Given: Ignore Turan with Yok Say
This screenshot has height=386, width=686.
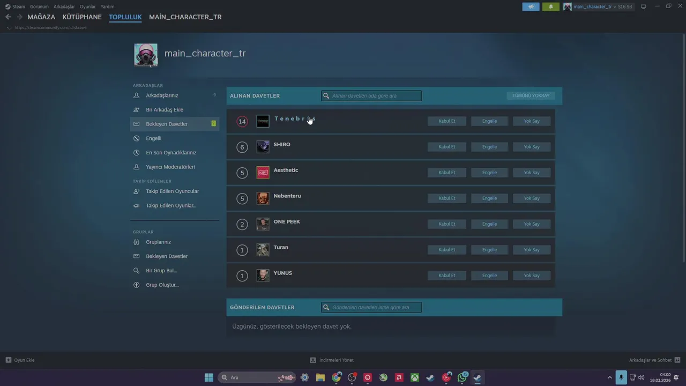Looking at the screenshot, I should (532, 250).
